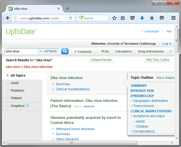This screenshot has height=147, width=181.
Task: Expand the Languages menu
Action: pyautogui.click(x=150, y=31)
